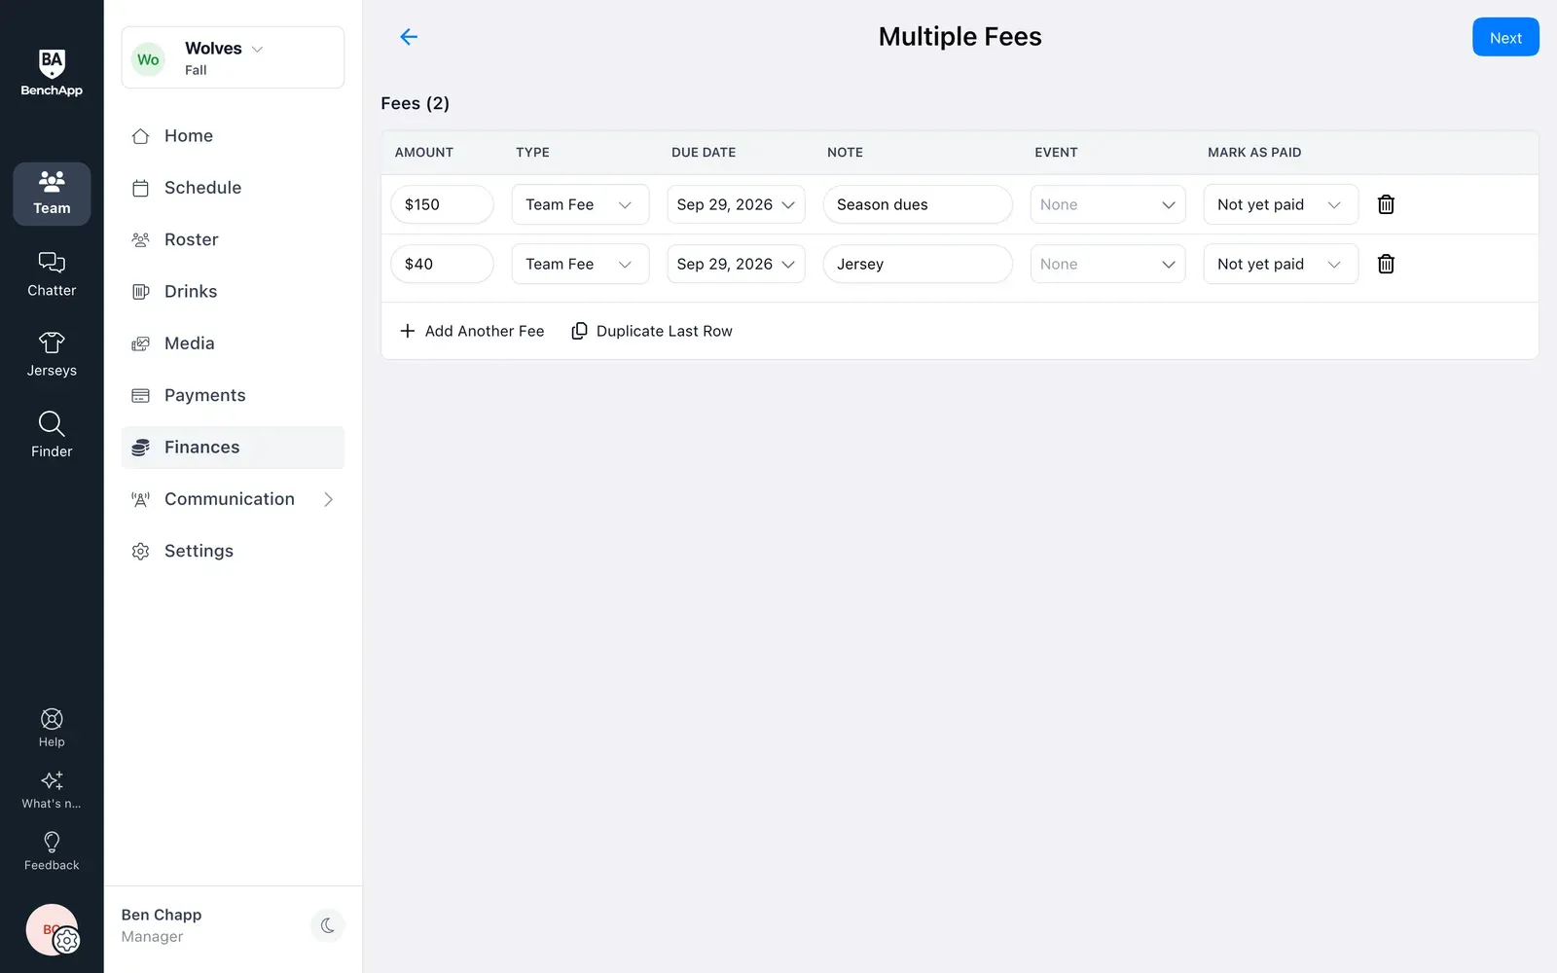Open due date picker for Season dues row
The height and width of the screenshot is (973, 1557).
(x=736, y=204)
